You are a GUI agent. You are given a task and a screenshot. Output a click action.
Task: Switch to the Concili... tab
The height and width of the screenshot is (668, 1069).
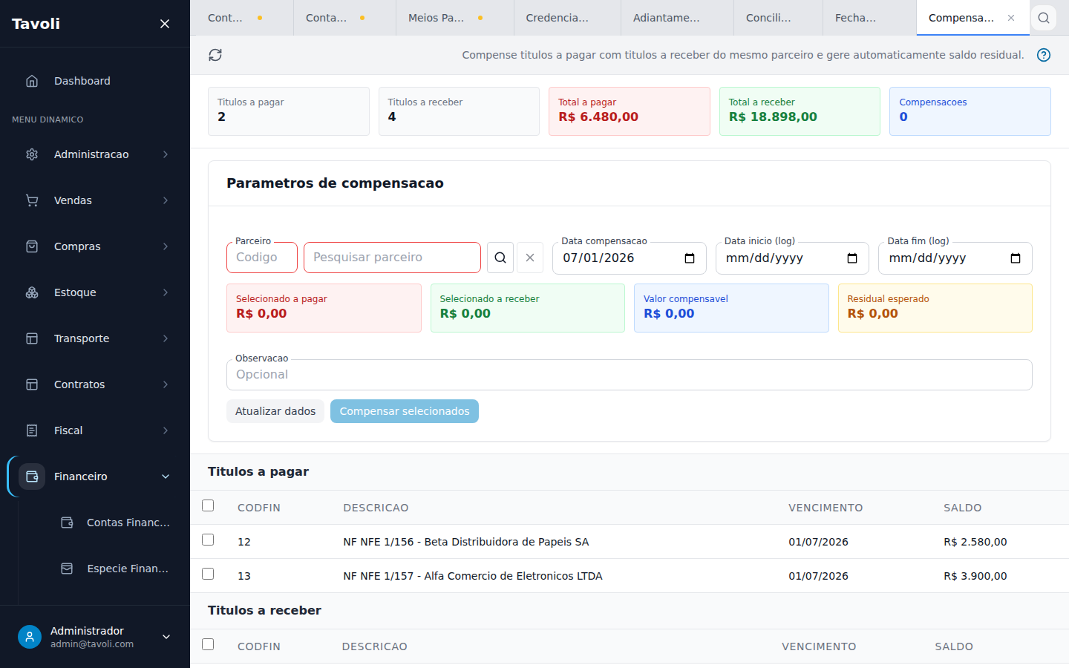[778, 18]
